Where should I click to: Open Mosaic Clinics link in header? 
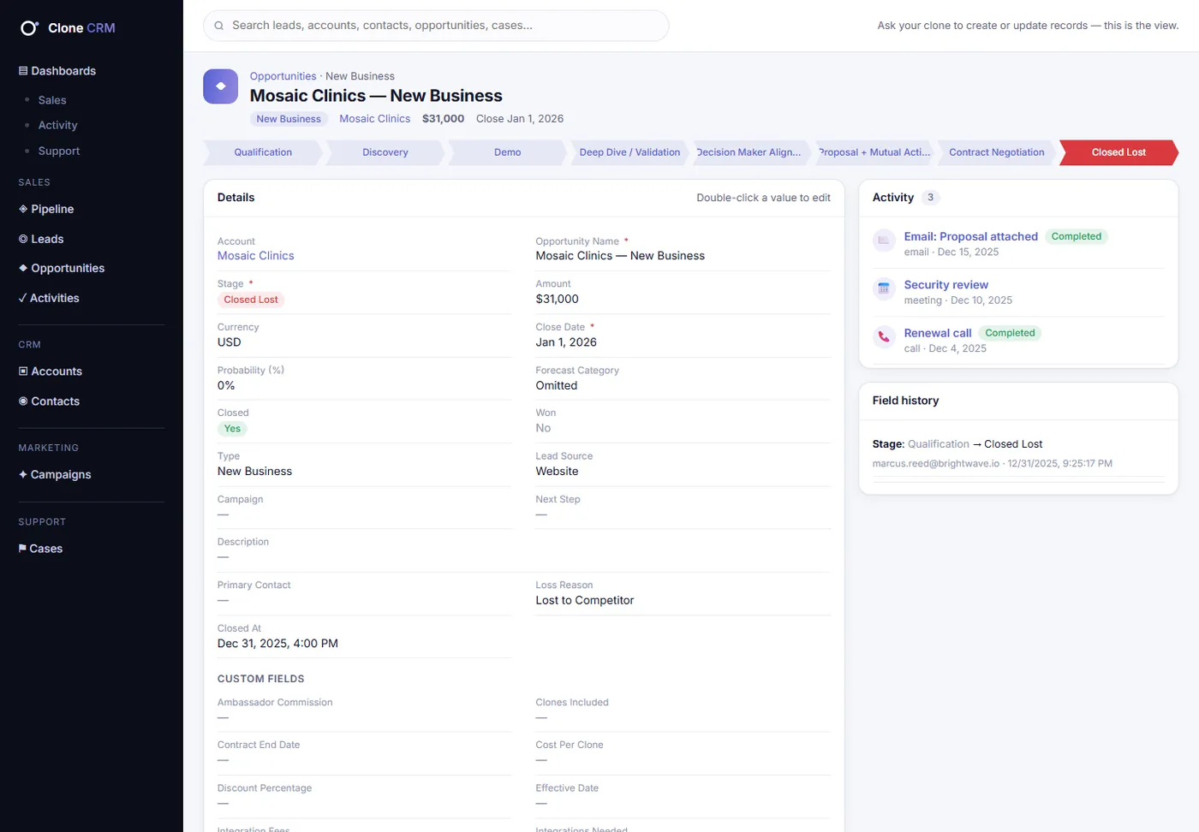pos(374,119)
